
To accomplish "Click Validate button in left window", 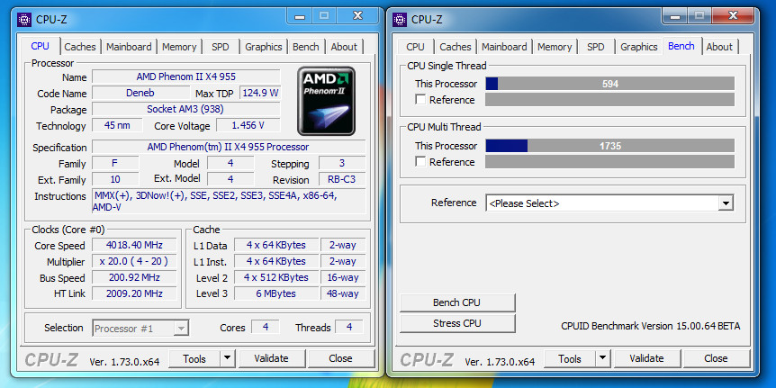I will (x=272, y=358).
